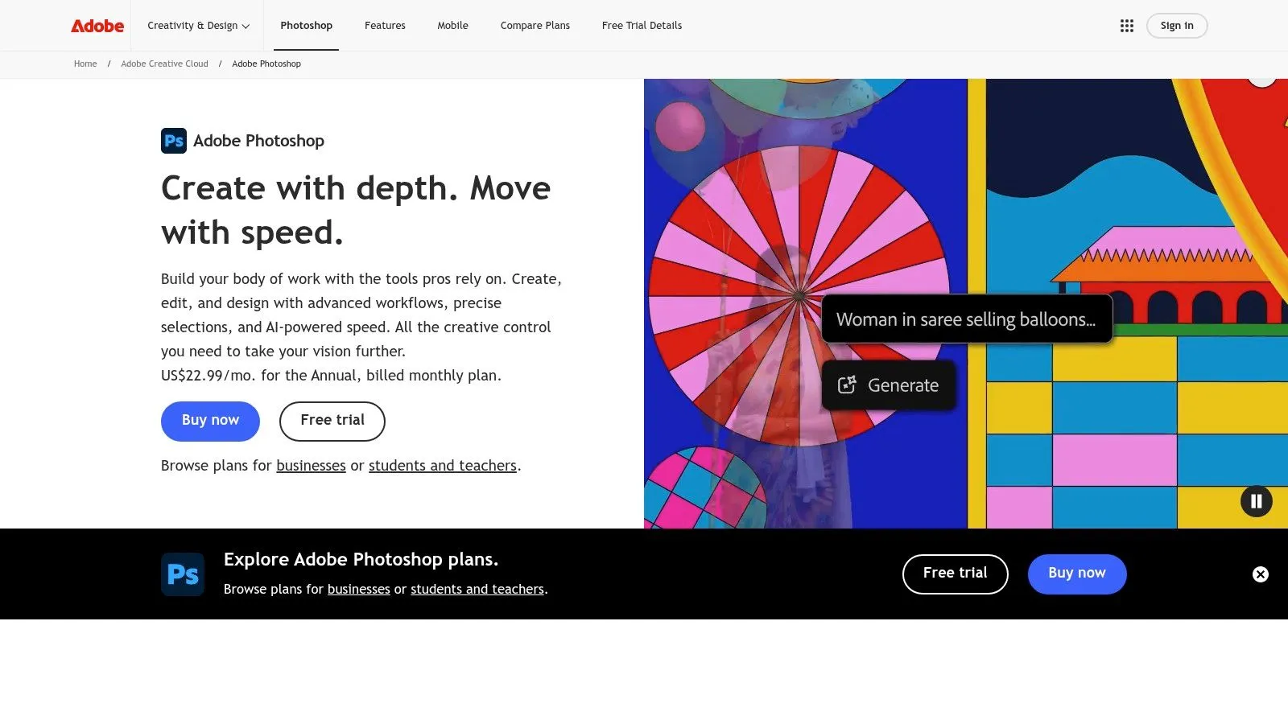Click the 'Woman in saree selling balloons...' prompt
This screenshot has width=1288, height=724.
(967, 319)
